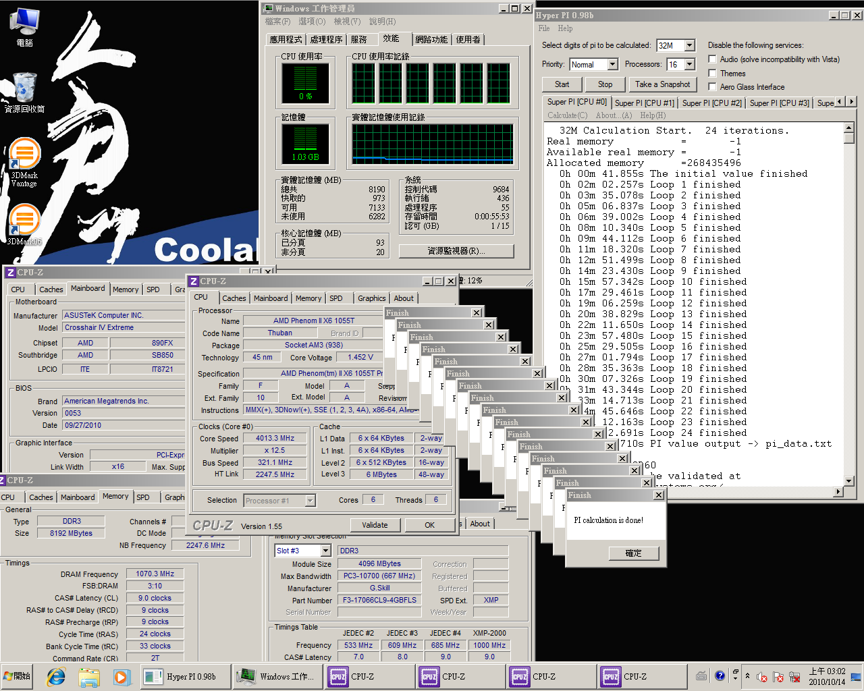Click Validate button in CPU-Z
Image resolution: width=864 pixels, height=691 pixels.
[375, 524]
